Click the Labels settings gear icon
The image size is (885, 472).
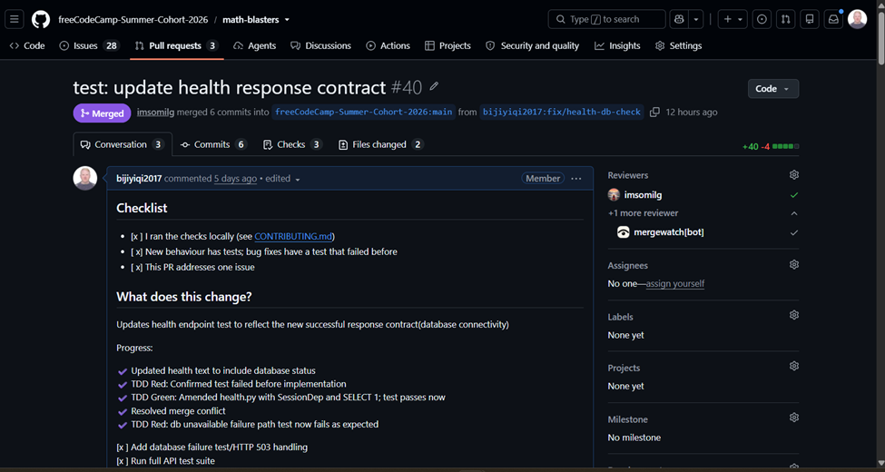(794, 315)
